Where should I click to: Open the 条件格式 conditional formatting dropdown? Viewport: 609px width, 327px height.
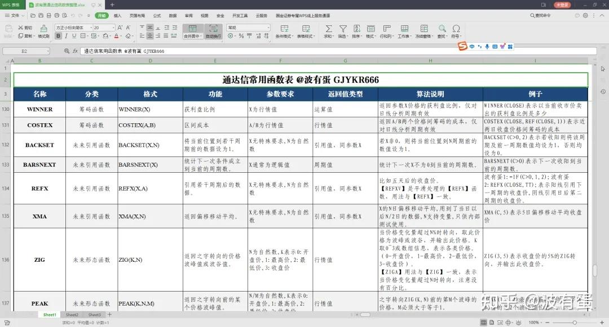click(x=284, y=32)
